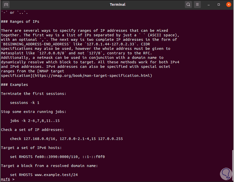Click the "set RHOSTS www.example.test/24" line
The image size is (234, 182).
click(42, 175)
